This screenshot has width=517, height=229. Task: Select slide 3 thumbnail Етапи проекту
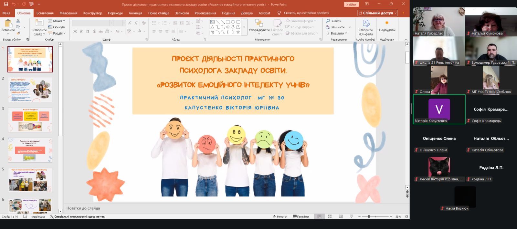(x=30, y=120)
